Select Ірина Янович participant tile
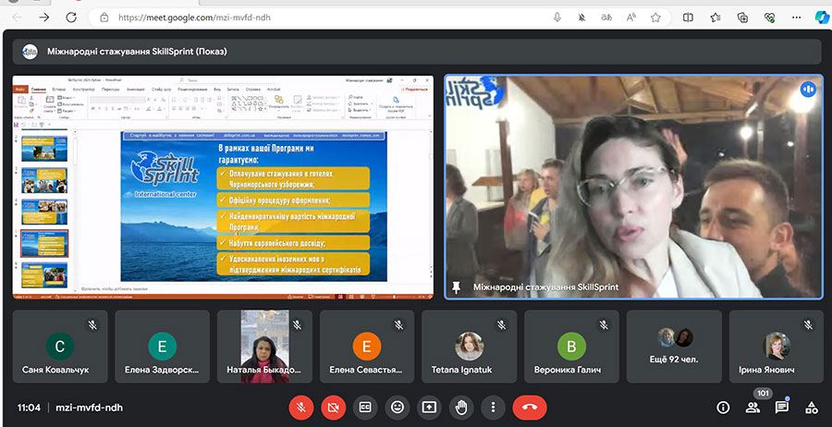This screenshot has width=832, height=427. [x=777, y=347]
